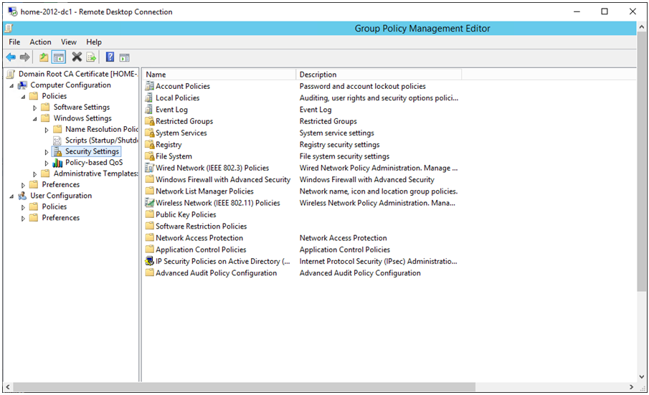
Task: Click the IP Security Policies icon in list
Action: tap(150, 262)
